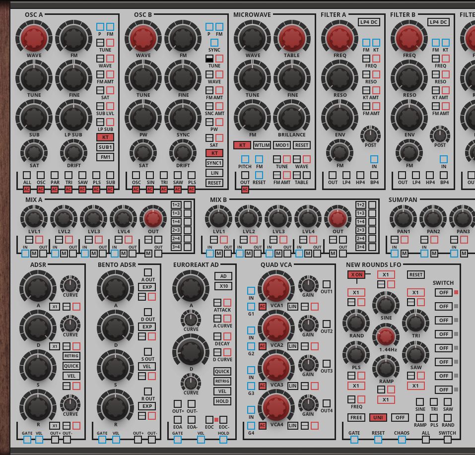Click RESET in the NEW ROUNDS LFO
The height and width of the screenshot is (455, 475).
415,274
